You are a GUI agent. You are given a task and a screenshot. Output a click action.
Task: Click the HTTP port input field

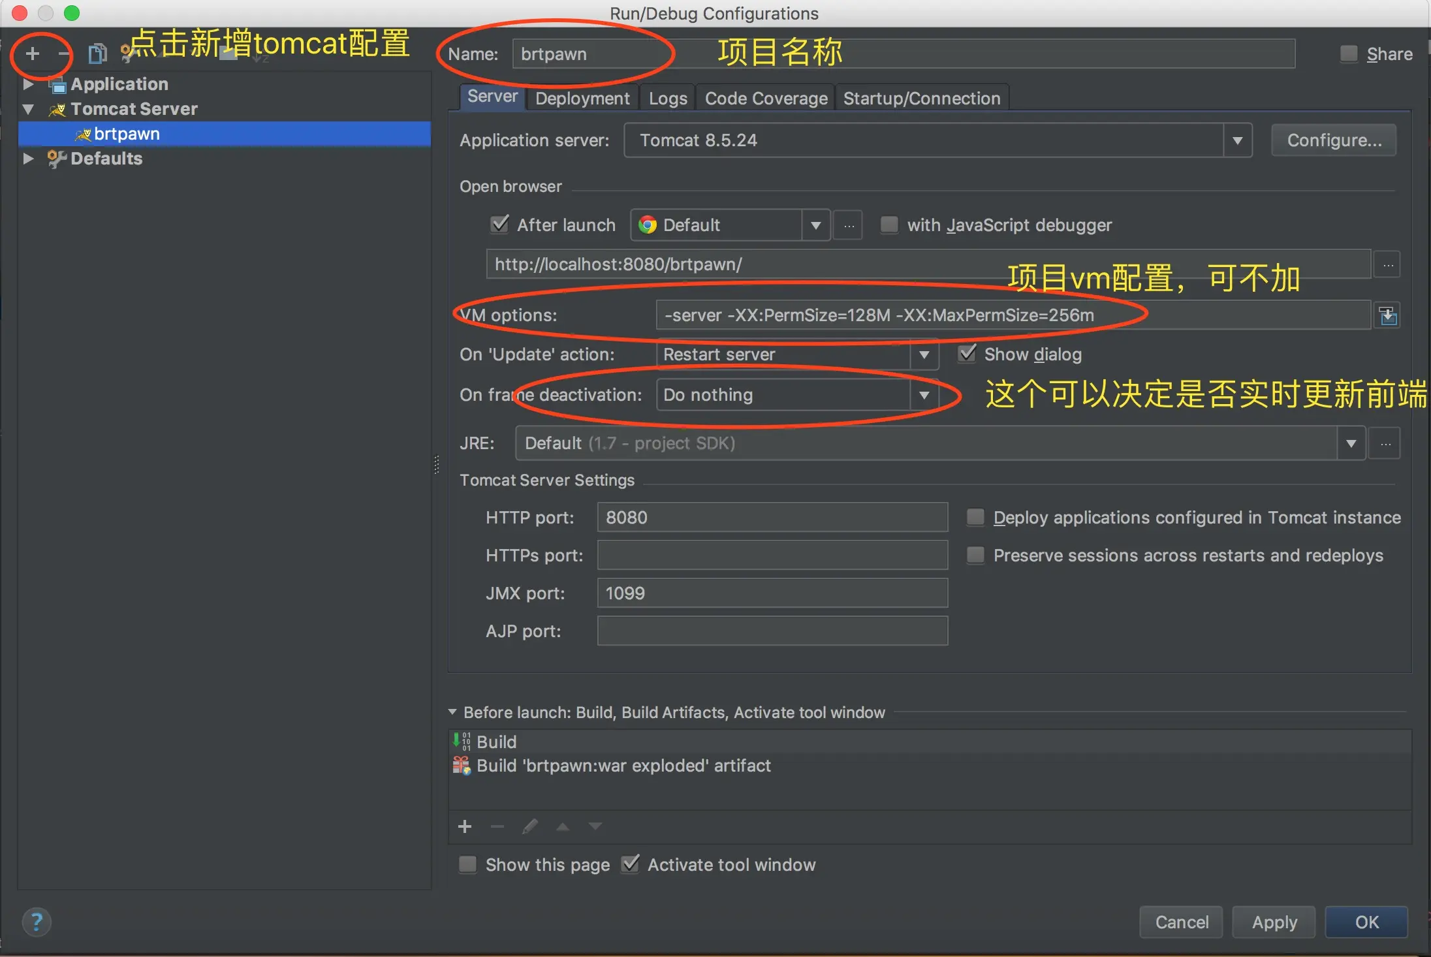pos(772,518)
